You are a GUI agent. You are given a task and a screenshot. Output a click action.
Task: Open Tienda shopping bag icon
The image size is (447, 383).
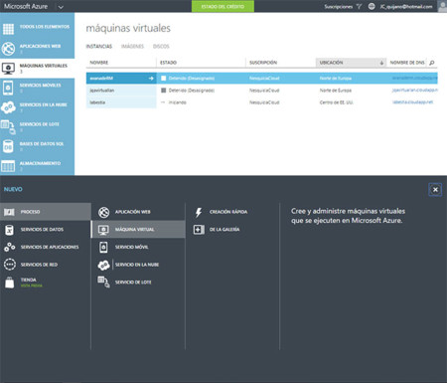coord(10,283)
